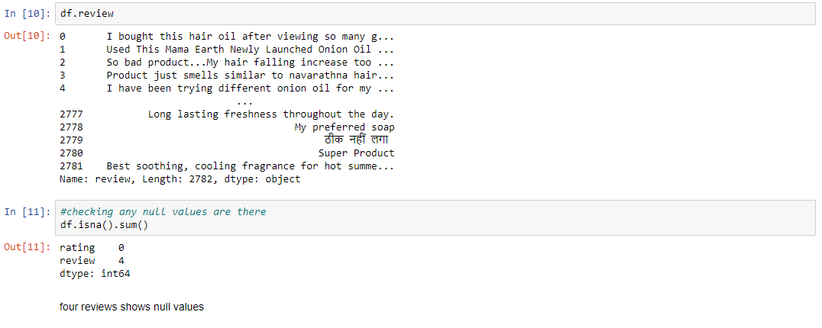Click the Out[10] output prompt
The image size is (822, 328).
pyautogui.click(x=28, y=36)
